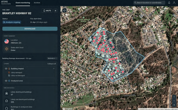178x110 pixels.
Task: Click the 'BRANTLEY HIGHWAY 82' title
Action: [x=17, y=13]
